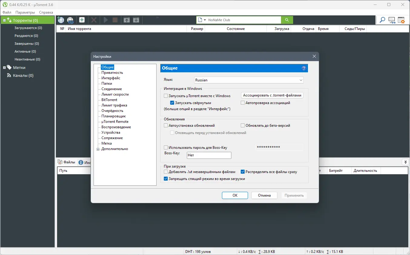The image size is (410, 255).
Task: Click the green search magnifier button
Action: (287, 20)
